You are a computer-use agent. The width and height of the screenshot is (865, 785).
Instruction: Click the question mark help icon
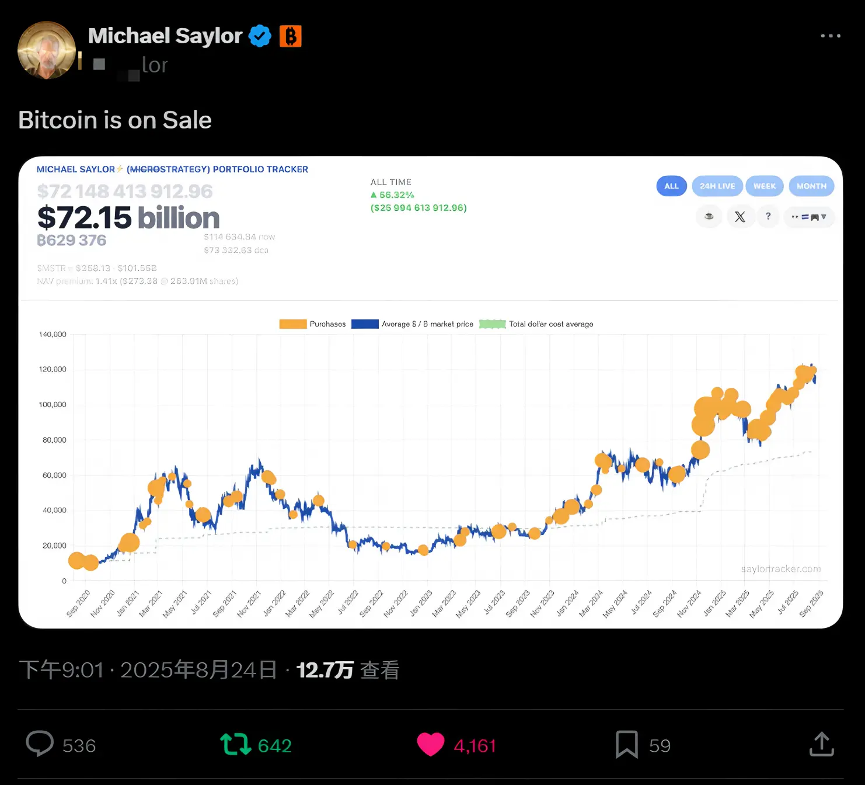point(768,217)
